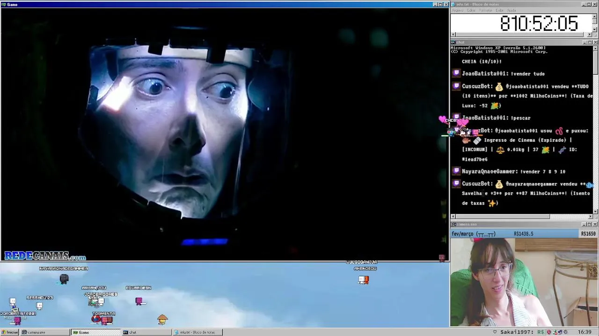
Task: Open info.txt Bloco de notas taskbar button
Action: [197, 332]
